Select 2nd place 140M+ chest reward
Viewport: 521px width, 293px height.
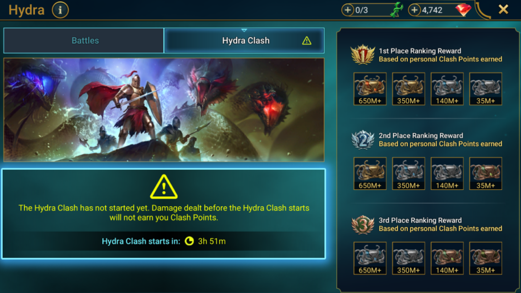(x=447, y=173)
